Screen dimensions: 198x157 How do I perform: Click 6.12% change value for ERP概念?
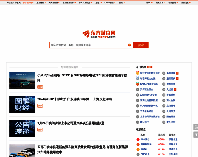161,154
